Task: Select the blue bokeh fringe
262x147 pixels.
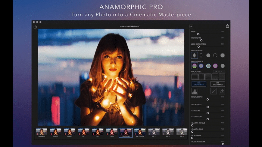Action: 201,66
